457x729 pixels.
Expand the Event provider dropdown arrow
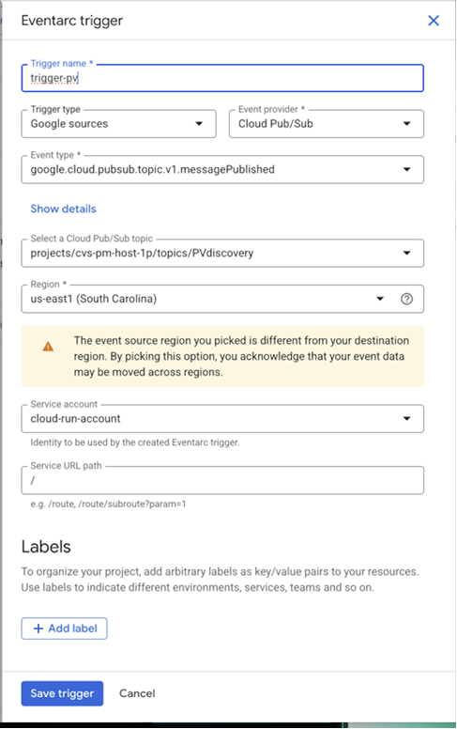(406, 124)
